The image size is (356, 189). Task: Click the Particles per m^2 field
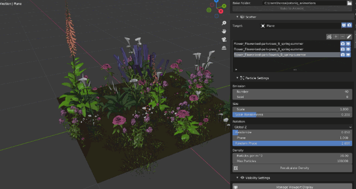pyautogui.click(x=292, y=156)
